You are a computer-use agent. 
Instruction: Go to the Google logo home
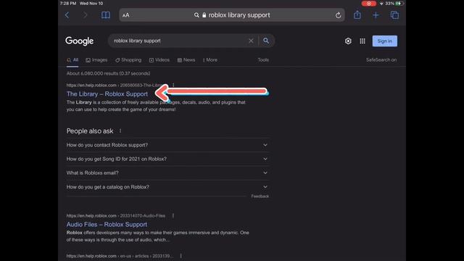point(80,41)
